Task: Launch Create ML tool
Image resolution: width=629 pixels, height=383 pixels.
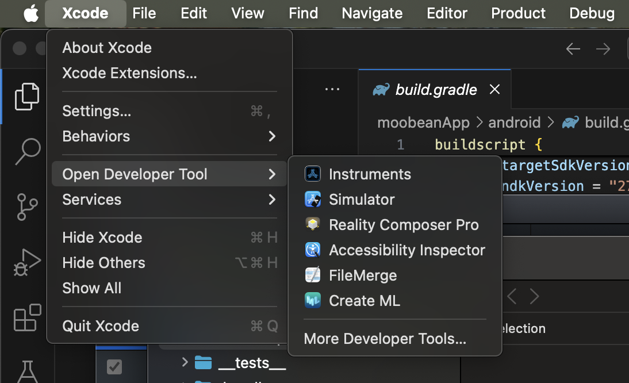Action: pos(395,300)
